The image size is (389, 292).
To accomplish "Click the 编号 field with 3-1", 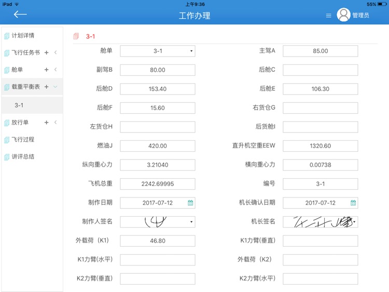I will click(321, 184).
